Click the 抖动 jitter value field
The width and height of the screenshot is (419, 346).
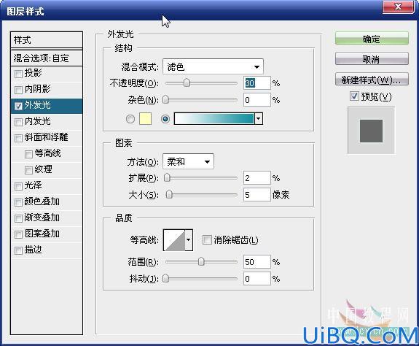coord(257,279)
